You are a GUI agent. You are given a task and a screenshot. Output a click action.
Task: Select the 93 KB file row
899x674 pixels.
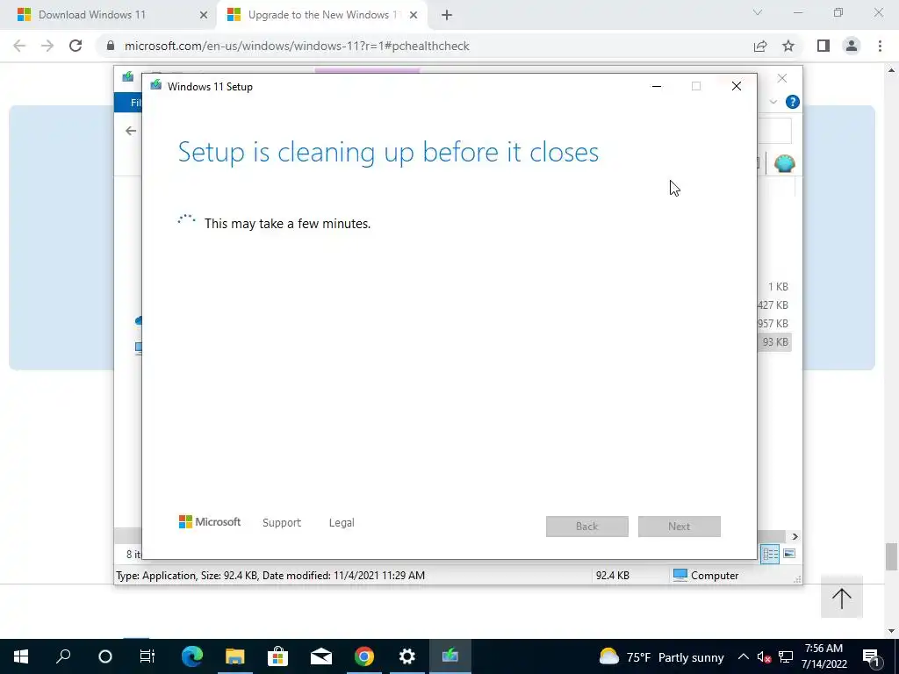774,342
